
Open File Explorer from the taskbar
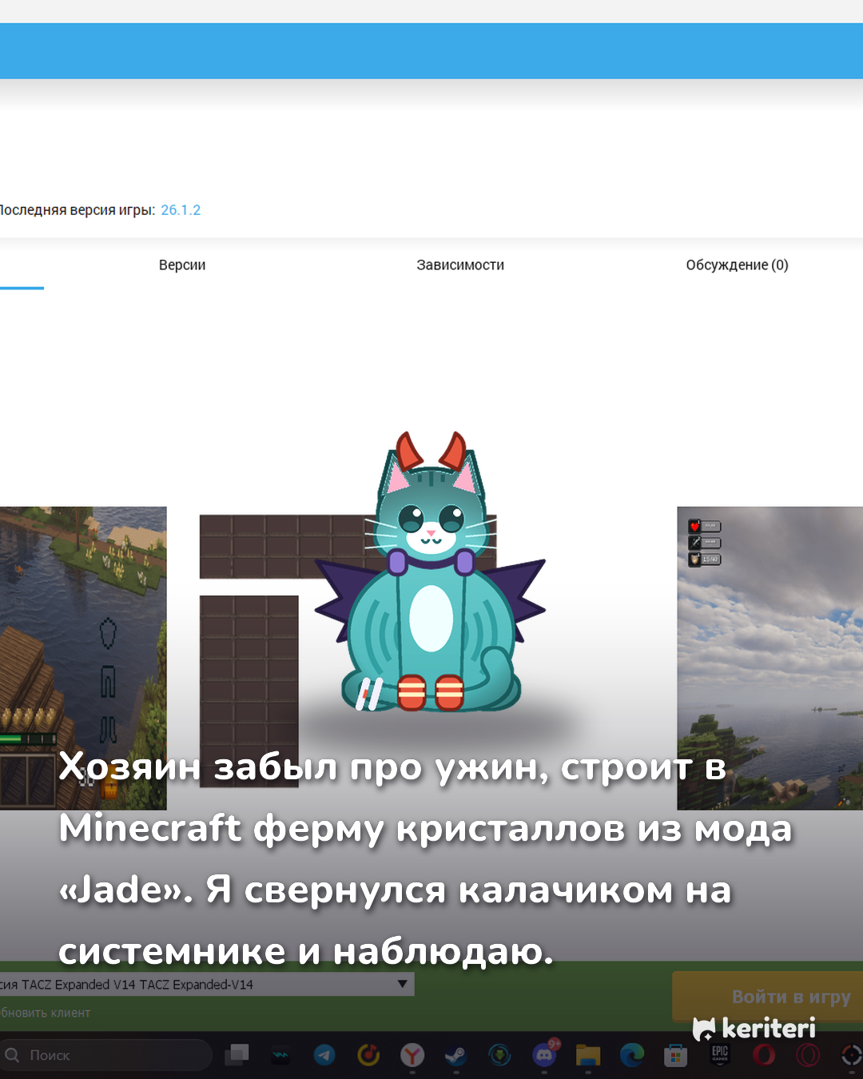[x=588, y=1055]
